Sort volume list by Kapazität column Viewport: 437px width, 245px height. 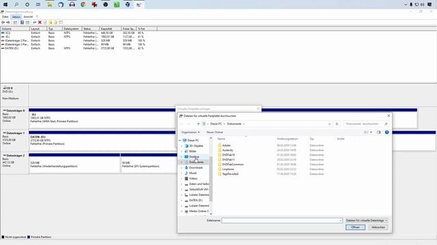[110, 29]
